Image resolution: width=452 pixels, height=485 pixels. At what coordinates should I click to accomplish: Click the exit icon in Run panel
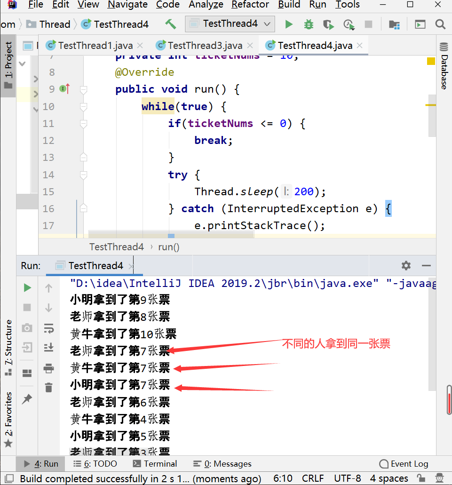(27, 347)
